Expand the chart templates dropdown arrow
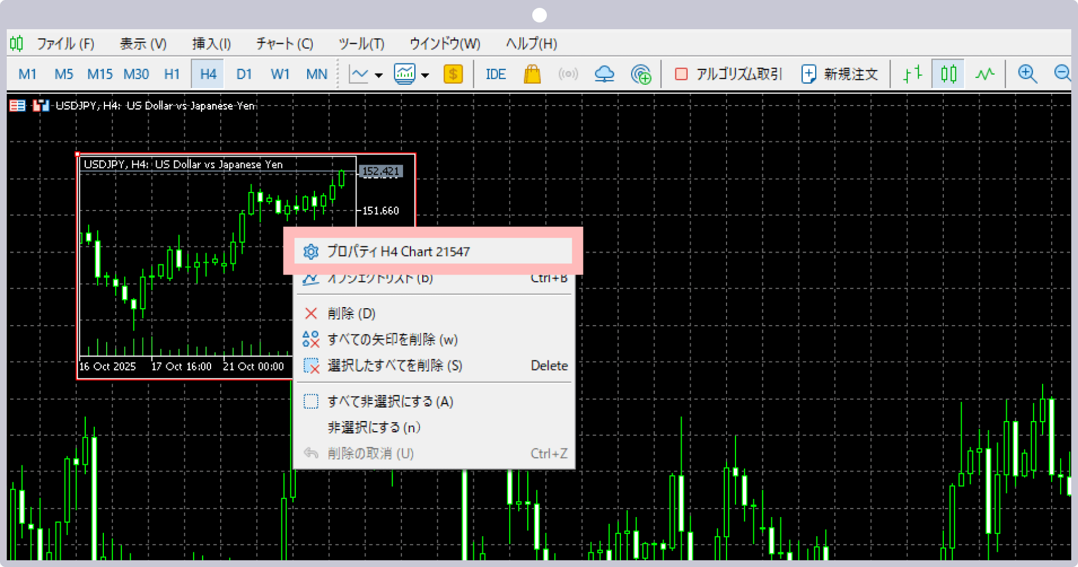The width and height of the screenshot is (1078, 567). coord(425,75)
